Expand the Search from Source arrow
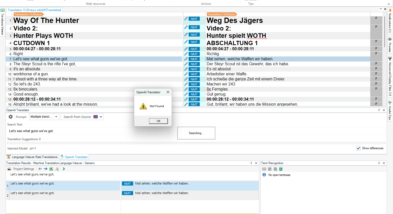The image size is (393, 214). [x=101, y=117]
